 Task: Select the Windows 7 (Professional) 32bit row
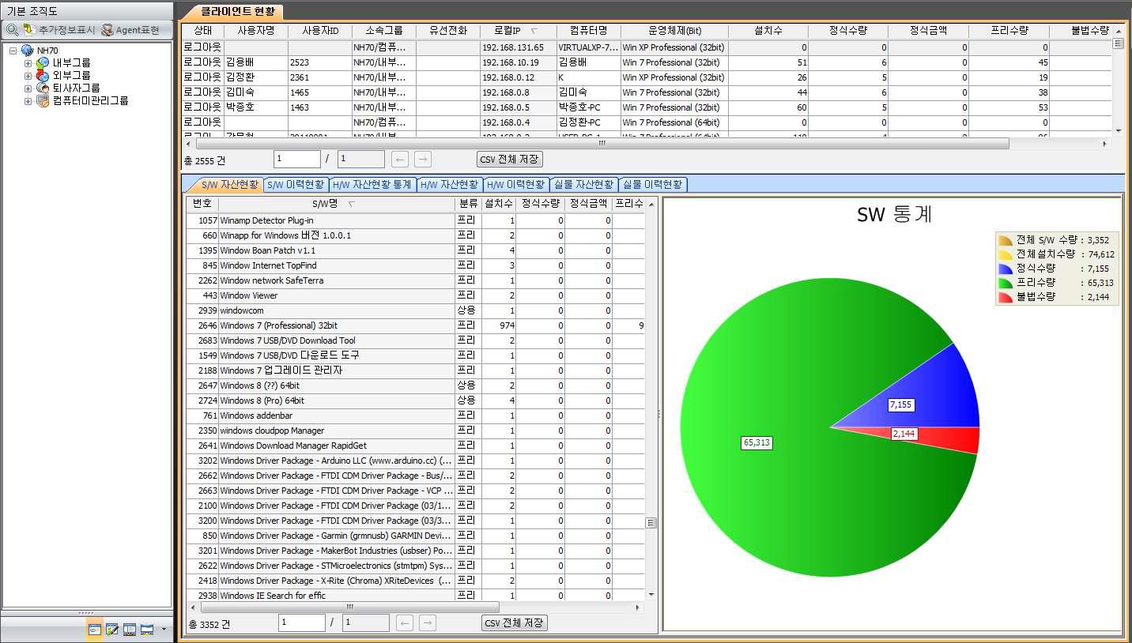(416, 325)
